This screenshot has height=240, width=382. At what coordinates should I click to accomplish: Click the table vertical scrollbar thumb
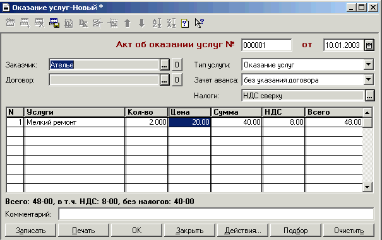[367, 122]
